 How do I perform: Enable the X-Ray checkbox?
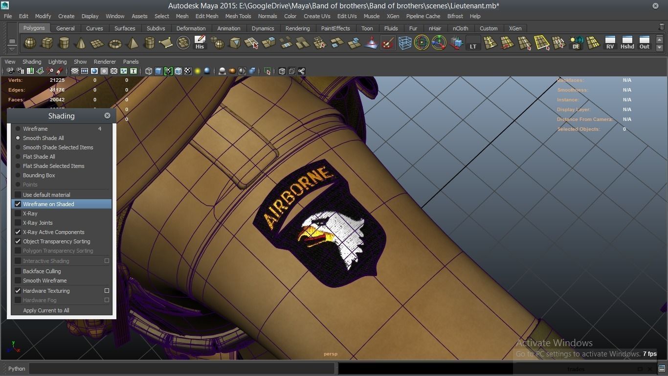pyautogui.click(x=18, y=213)
